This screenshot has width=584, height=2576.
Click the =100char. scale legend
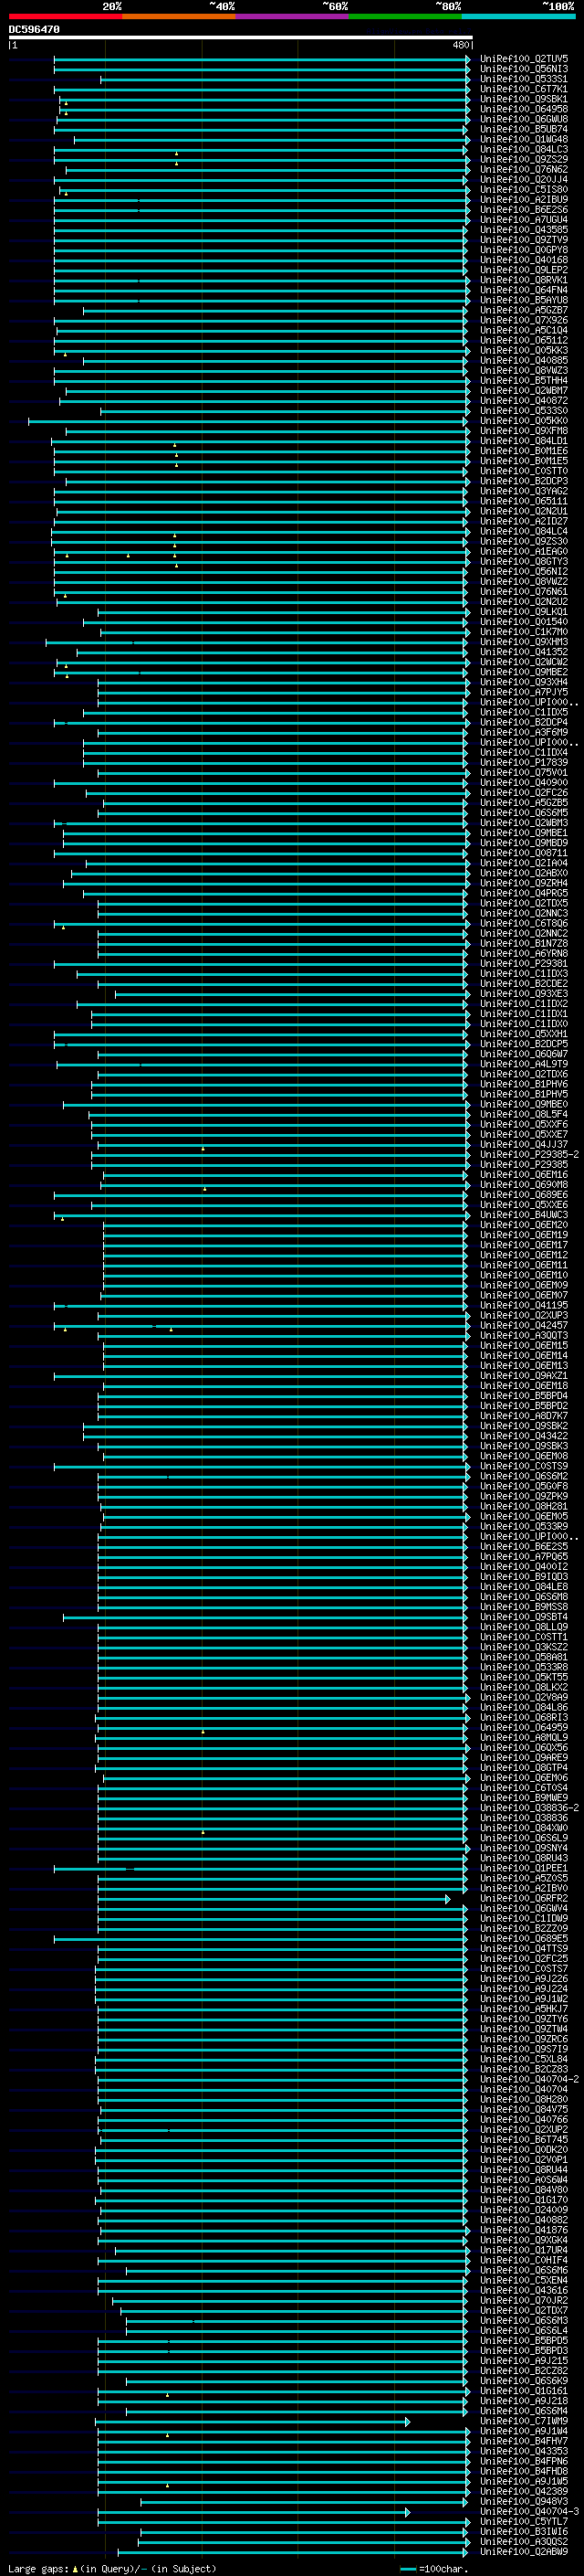pyautogui.click(x=433, y=2568)
